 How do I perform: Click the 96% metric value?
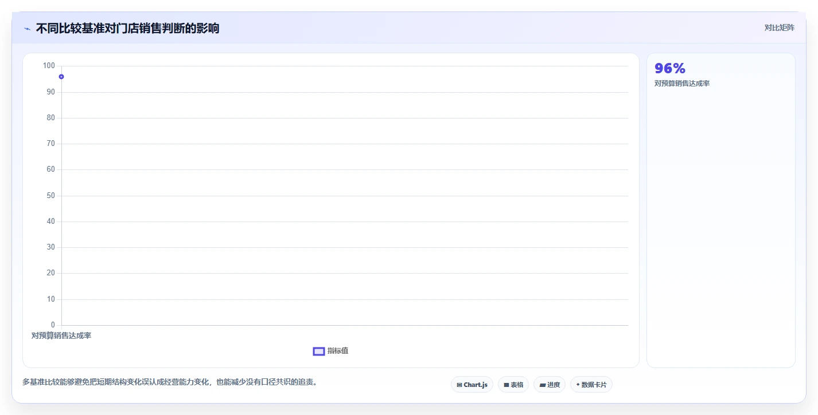(670, 68)
